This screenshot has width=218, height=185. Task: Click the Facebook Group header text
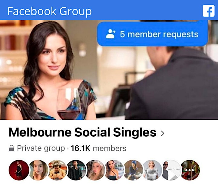[x=49, y=11]
